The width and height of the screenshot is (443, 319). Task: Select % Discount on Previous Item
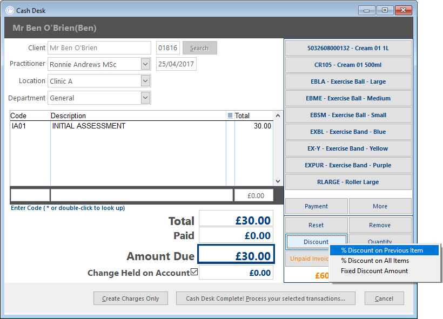point(384,250)
